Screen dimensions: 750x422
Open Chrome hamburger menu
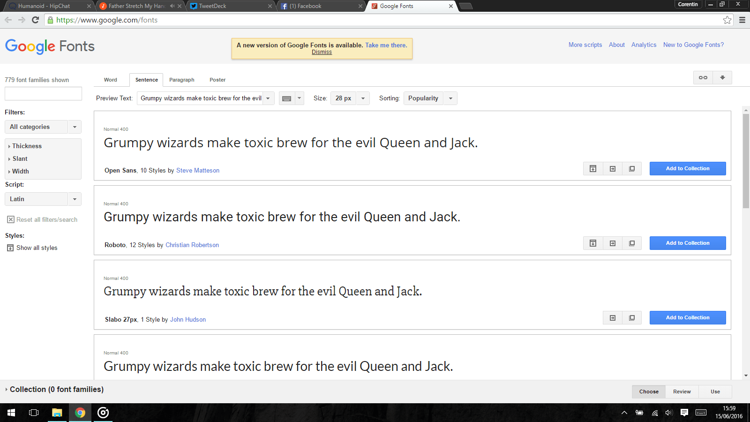(742, 20)
